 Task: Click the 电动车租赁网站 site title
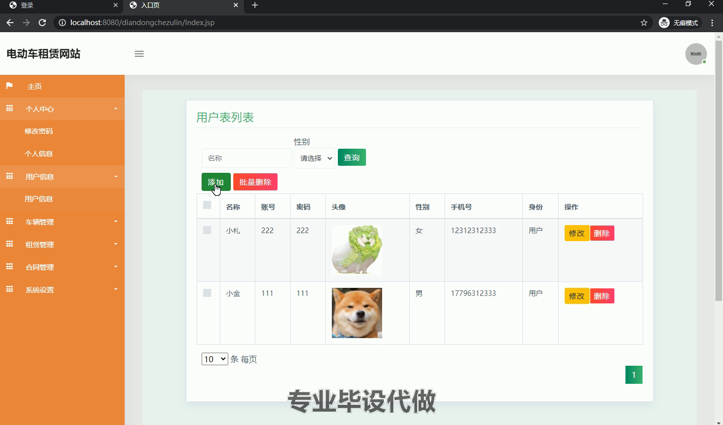tap(43, 54)
